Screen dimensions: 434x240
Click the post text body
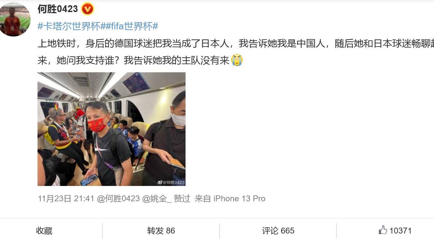tap(236, 52)
